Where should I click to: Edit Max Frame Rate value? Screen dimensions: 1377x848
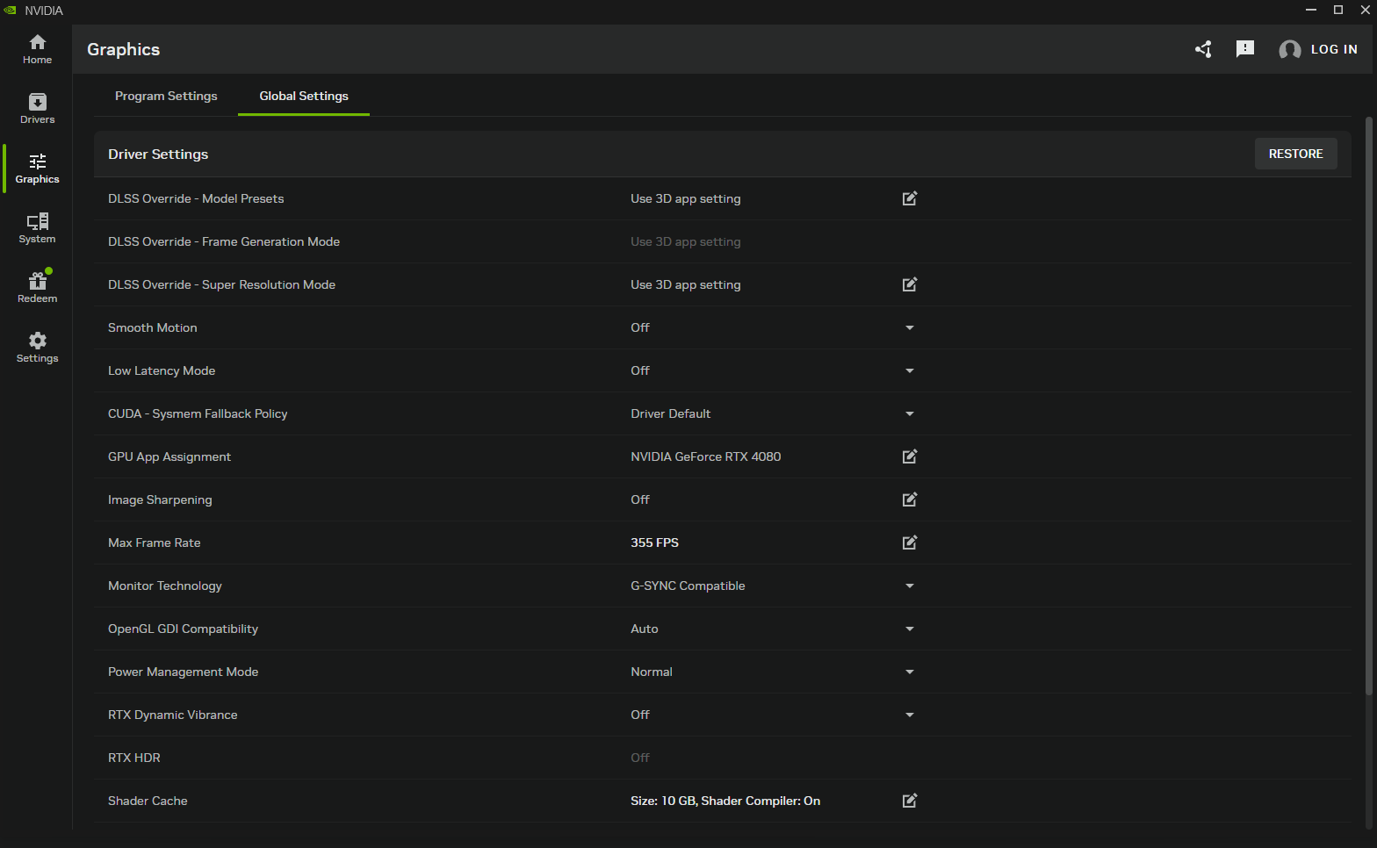(x=910, y=543)
